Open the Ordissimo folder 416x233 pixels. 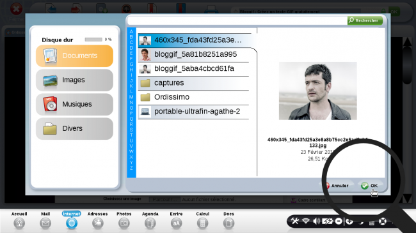[x=193, y=97]
